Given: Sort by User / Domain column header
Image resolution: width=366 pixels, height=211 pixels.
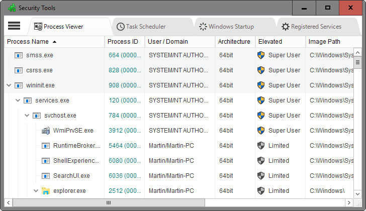Looking at the screenshot, I should click(180, 42).
